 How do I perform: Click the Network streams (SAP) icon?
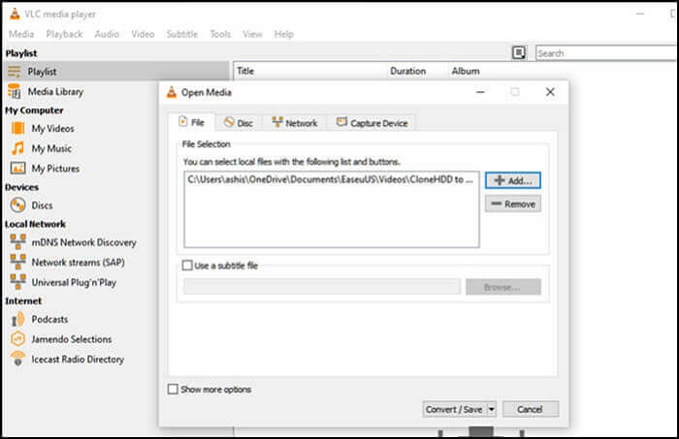click(17, 262)
